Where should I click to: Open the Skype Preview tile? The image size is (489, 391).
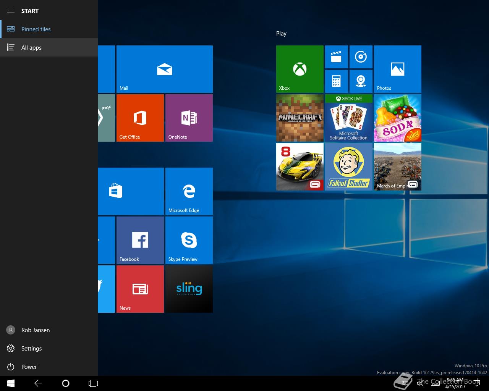189,240
